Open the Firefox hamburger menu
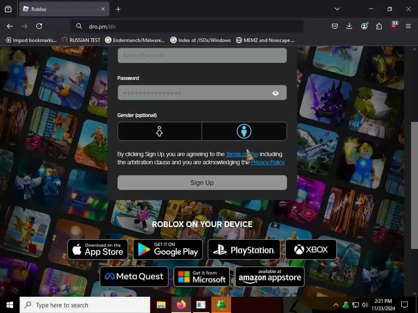Viewport: 418px width, 313px height. [x=408, y=26]
